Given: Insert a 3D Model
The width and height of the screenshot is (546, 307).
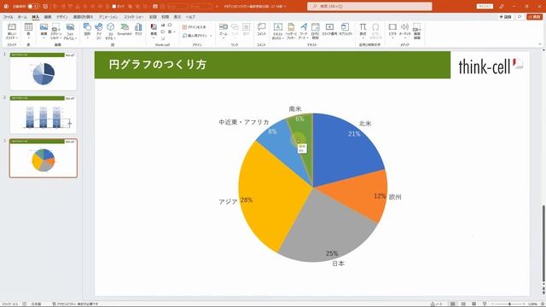Looking at the screenshot, I should [110, 32].
